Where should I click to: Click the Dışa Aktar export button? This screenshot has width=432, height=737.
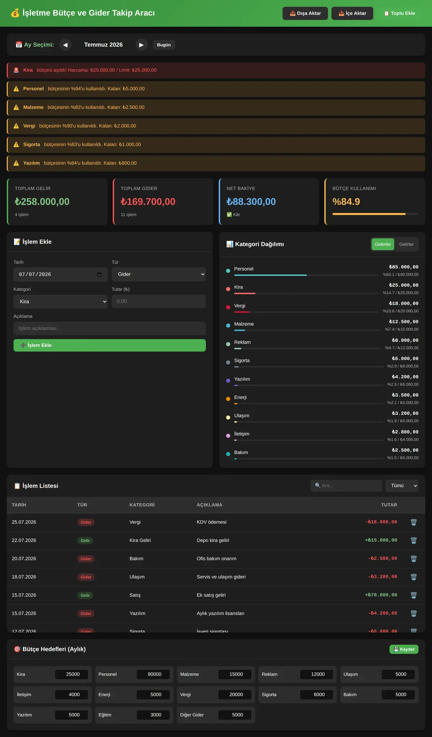tap(305, 13)
